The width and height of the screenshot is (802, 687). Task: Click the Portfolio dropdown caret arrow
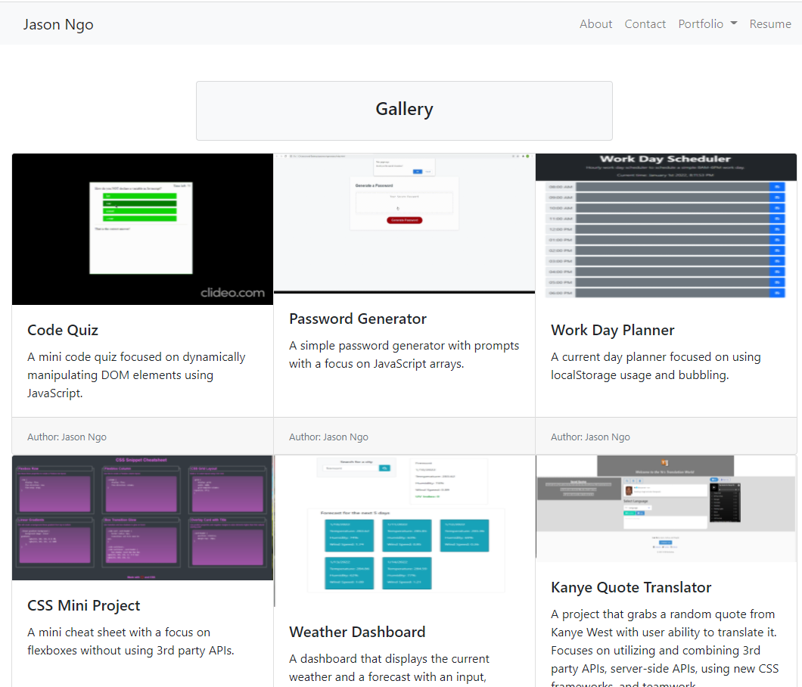click(x=734, y=23)
